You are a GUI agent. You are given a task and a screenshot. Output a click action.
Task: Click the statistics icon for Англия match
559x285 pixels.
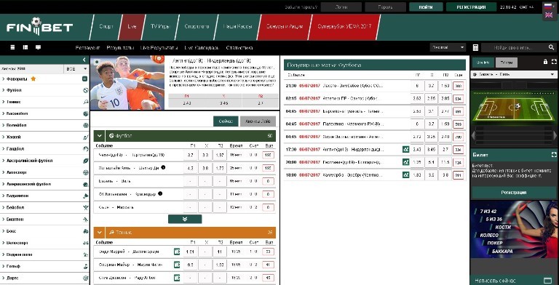click(x=405, y=150)
